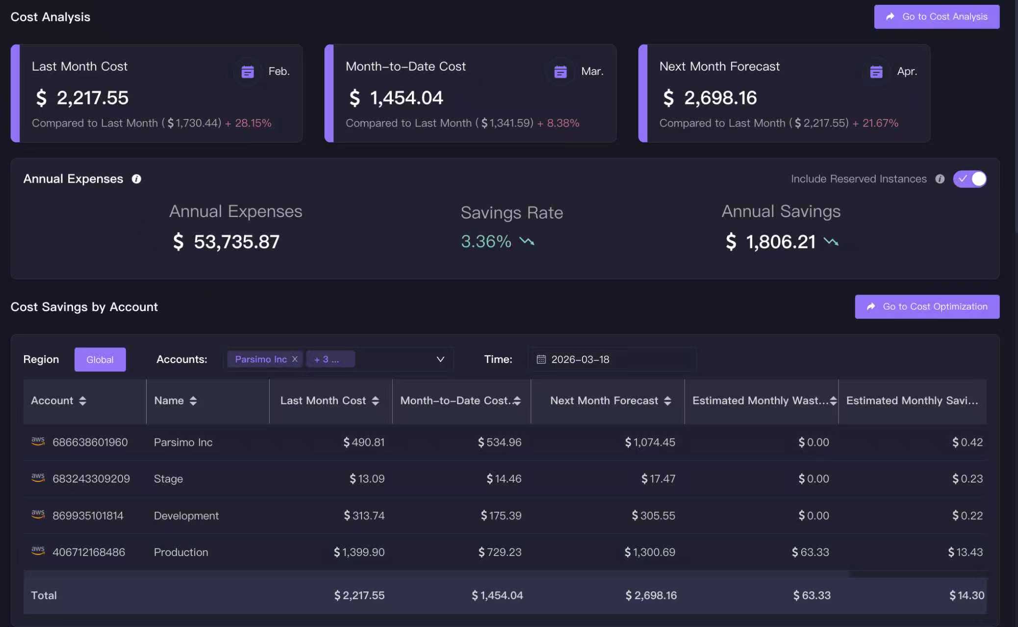Sort table by Next Month Forecast column
1018x627 pixels.
coord(668,401)
